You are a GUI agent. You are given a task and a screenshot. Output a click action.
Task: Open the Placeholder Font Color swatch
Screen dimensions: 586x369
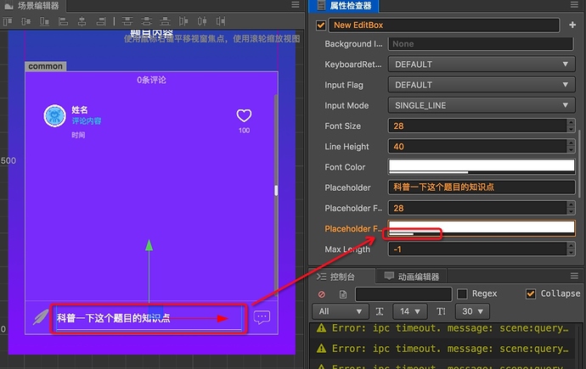pos(482,228)
